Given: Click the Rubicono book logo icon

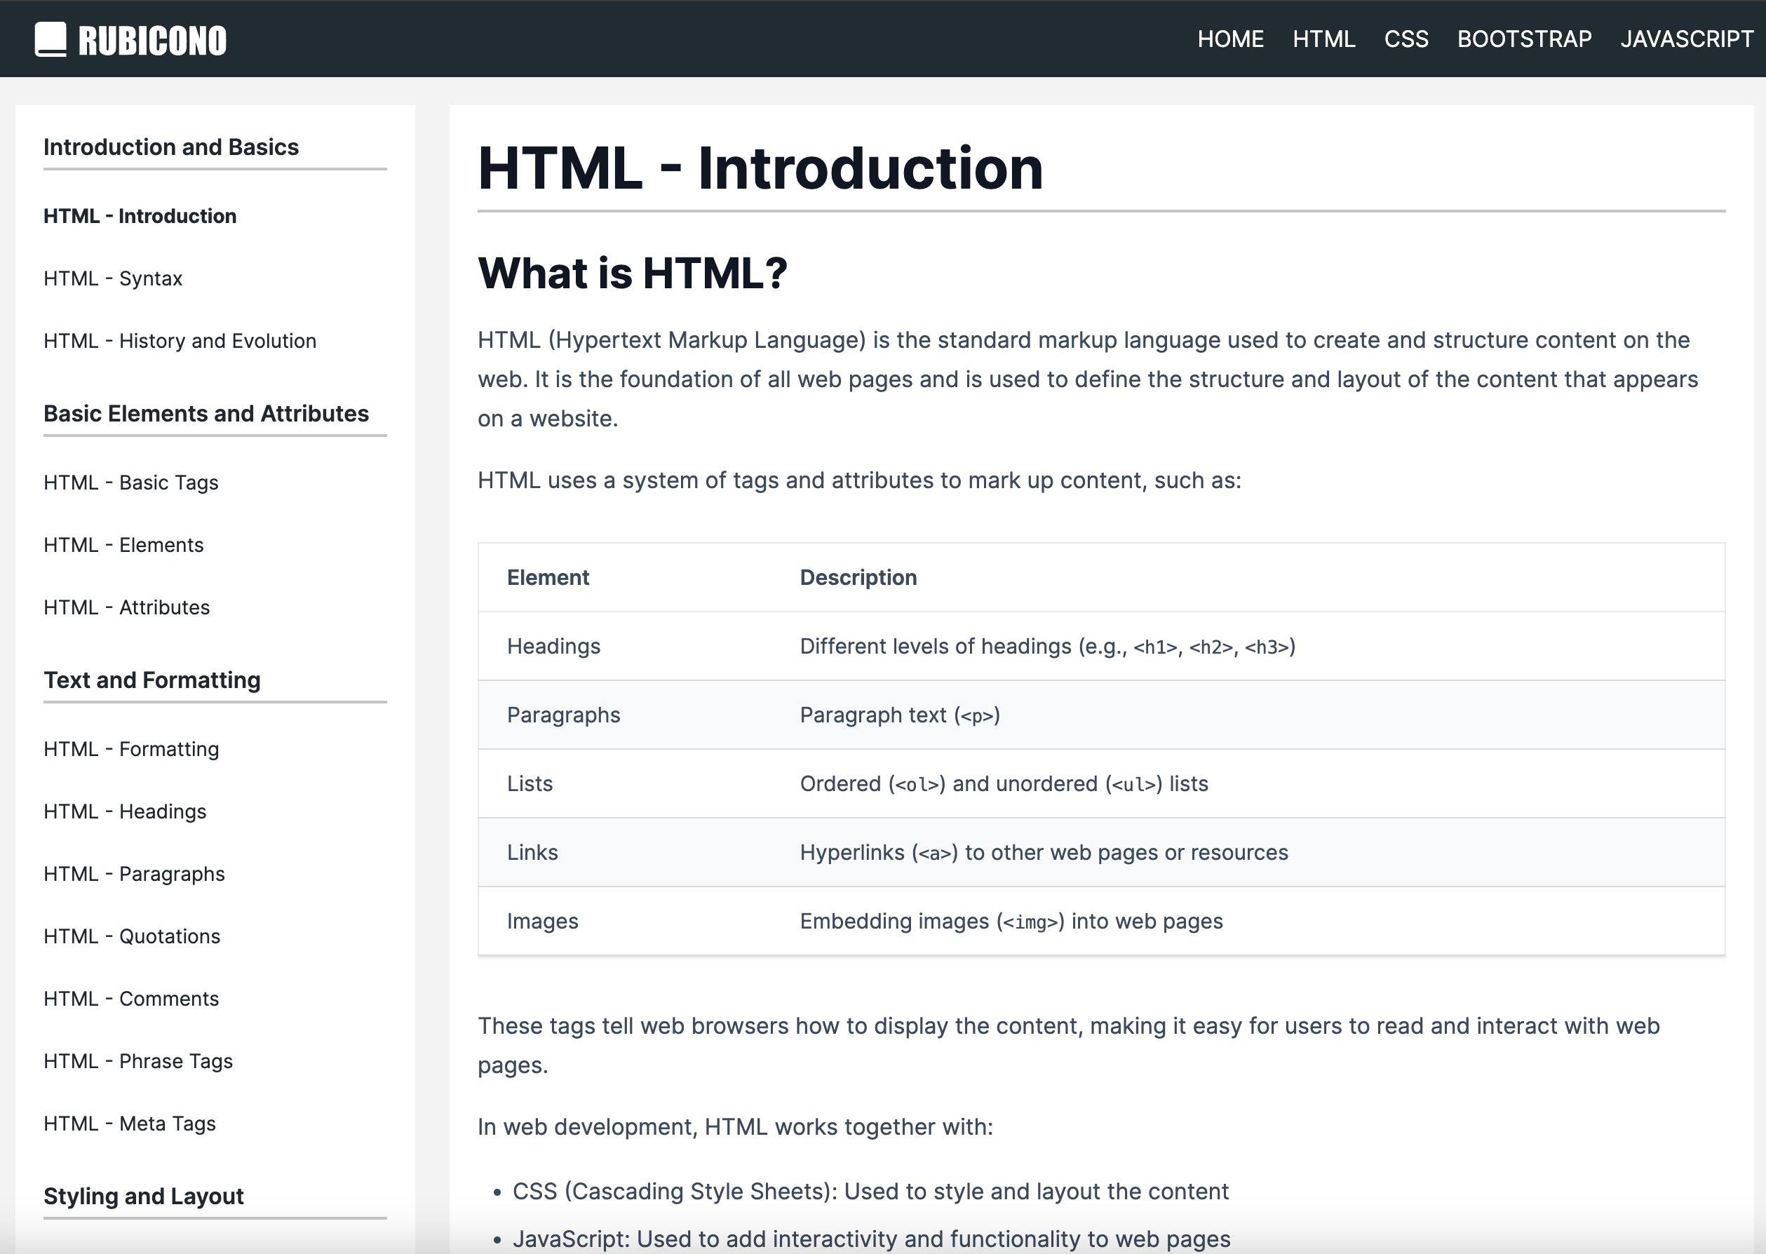Looking at the screenshot, I should click(x=50, y=39).
